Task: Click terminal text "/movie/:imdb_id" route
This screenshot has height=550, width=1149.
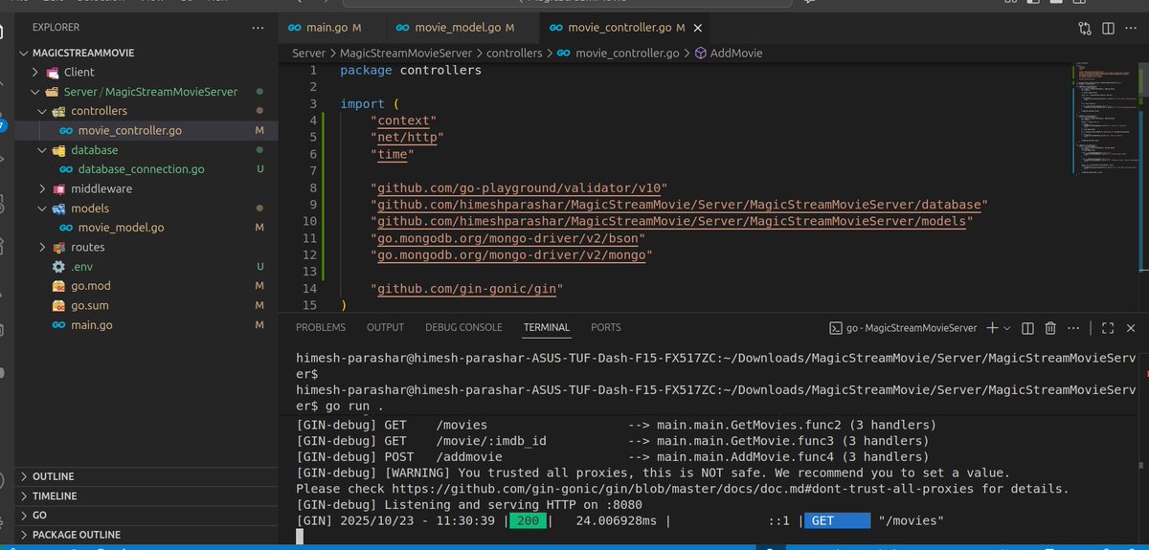Action: pos(491,441)
